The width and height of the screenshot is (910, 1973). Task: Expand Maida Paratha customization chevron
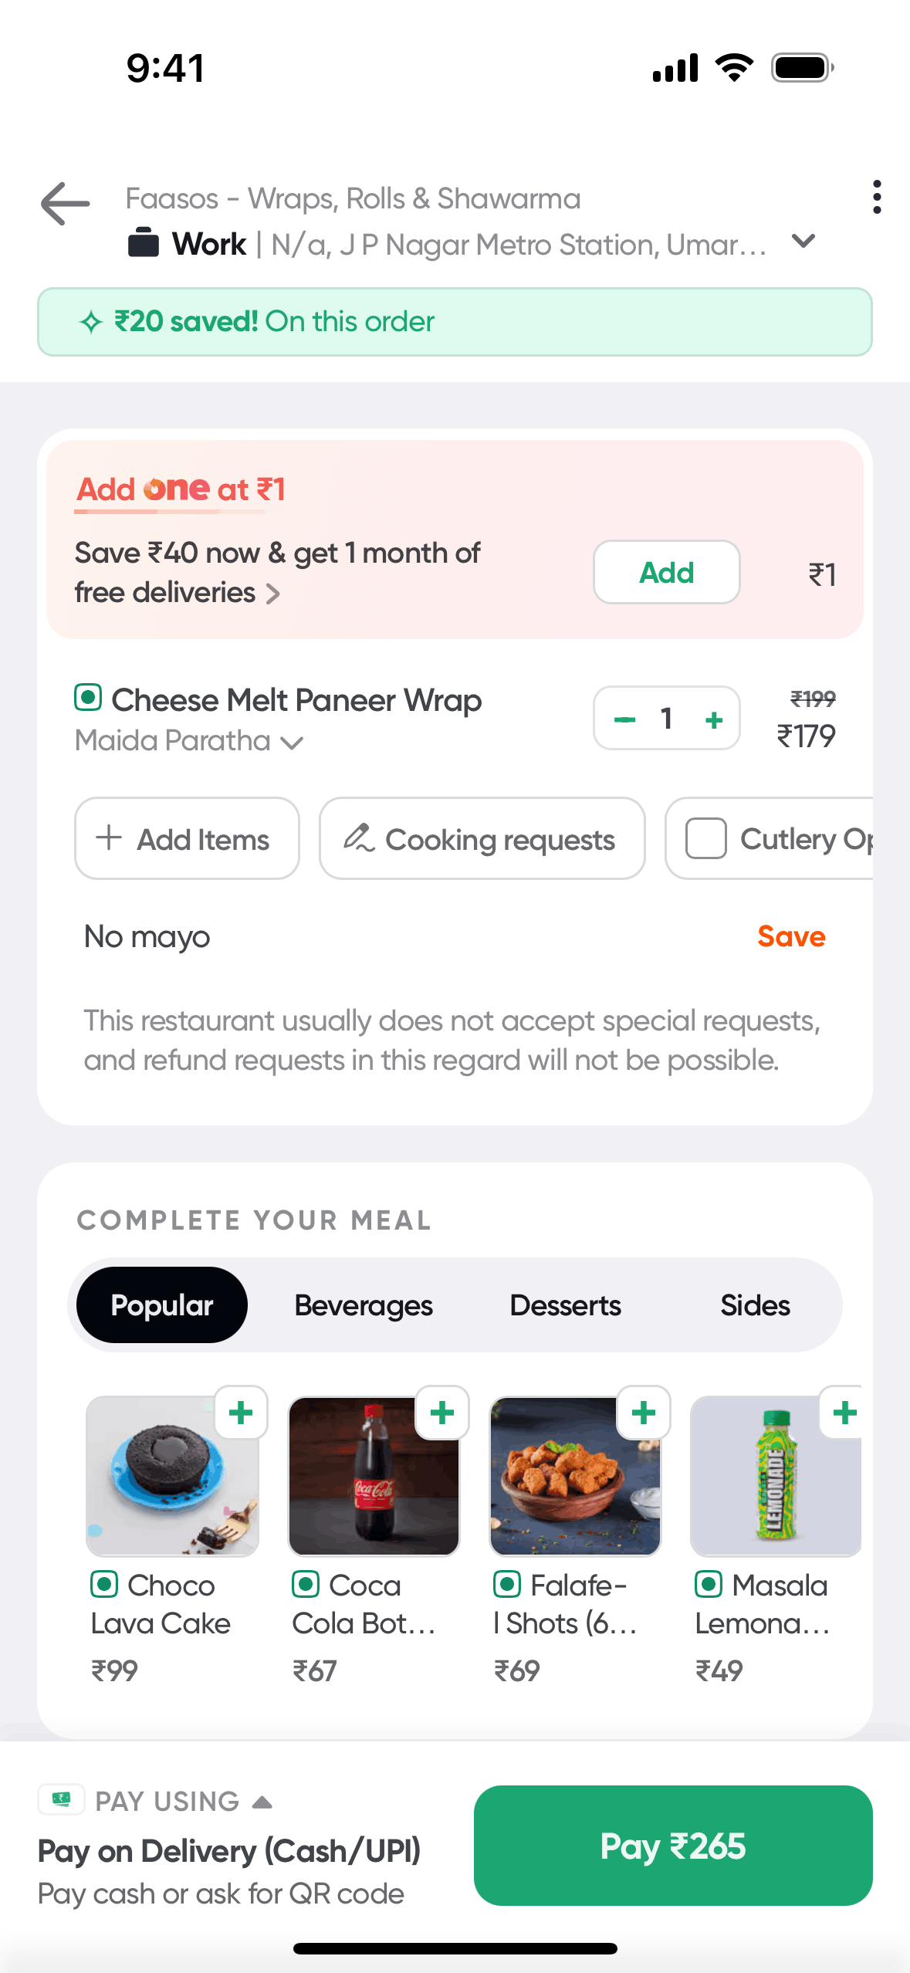[x=292, y=743]
